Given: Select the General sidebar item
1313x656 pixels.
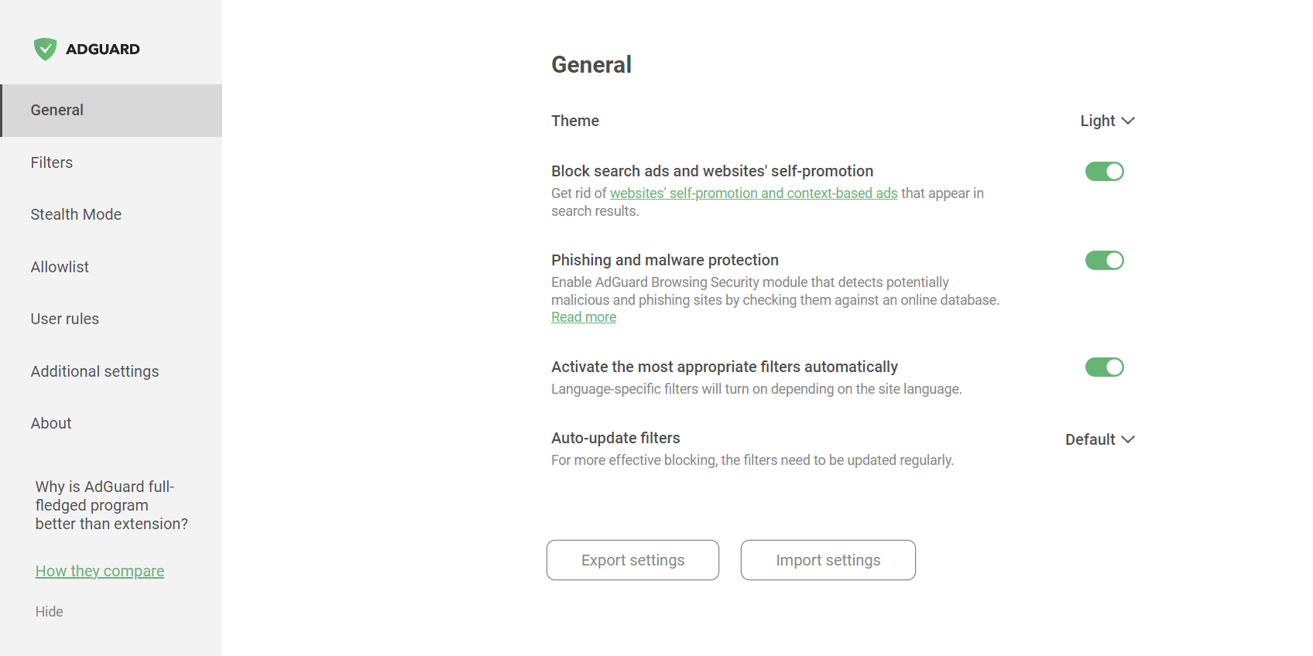Looking at the screenshot, I should (x=57, y=110).
